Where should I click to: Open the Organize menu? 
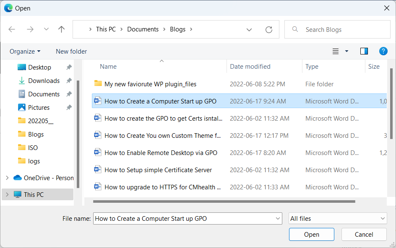[25, 52]
